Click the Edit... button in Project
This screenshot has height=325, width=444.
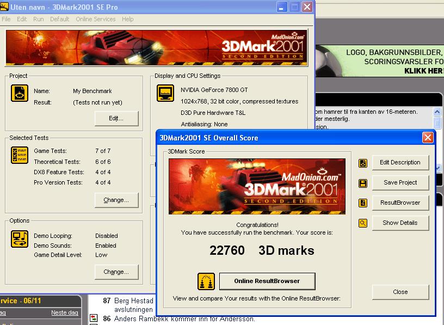(116, 119)
